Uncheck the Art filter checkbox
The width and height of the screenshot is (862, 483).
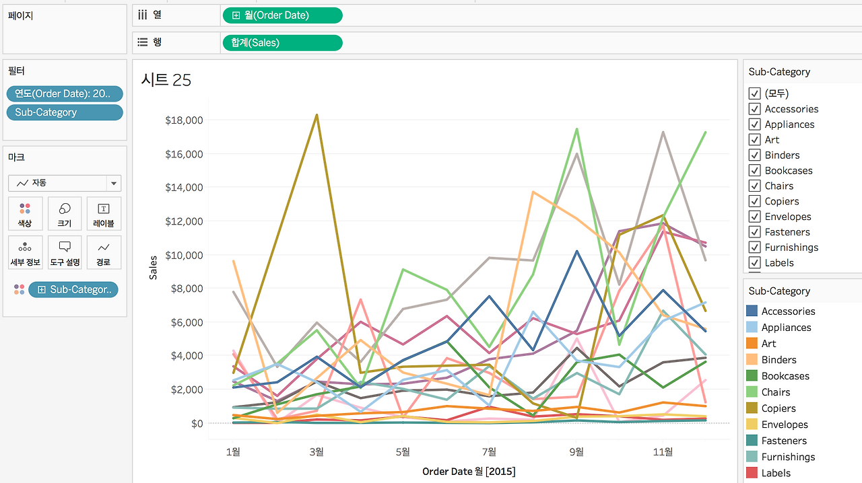[755, 140]
